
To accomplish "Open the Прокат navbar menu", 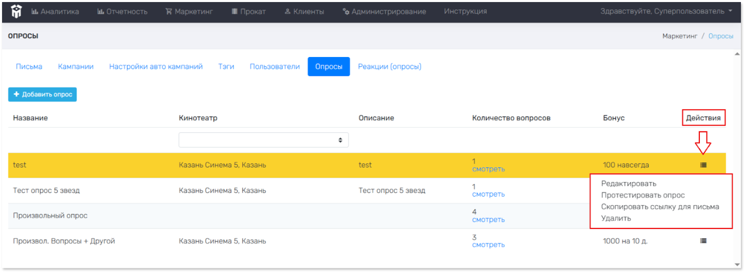I will (x=248, y=11).
